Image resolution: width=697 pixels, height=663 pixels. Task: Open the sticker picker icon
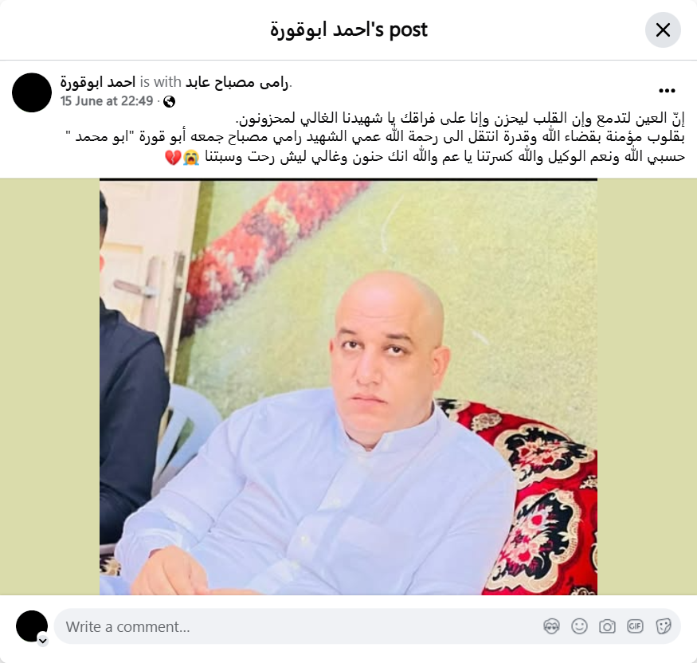663,626
